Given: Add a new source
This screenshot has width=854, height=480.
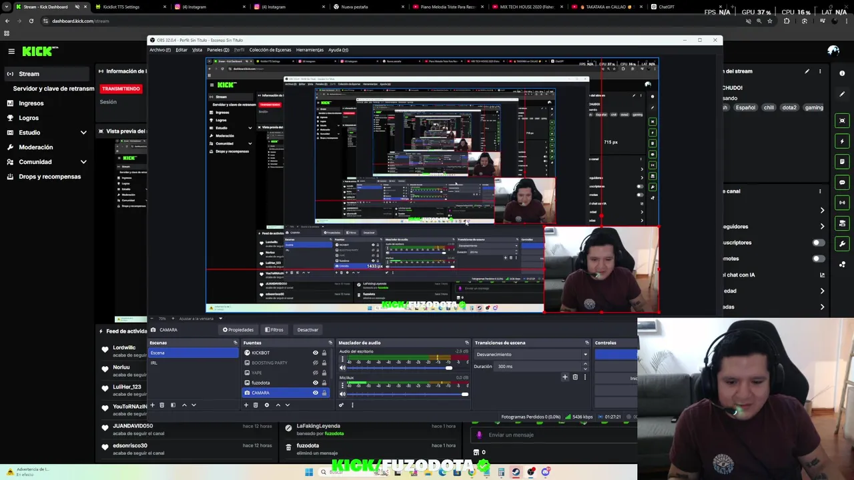Looking at the screenshot, I should click(246, 405).
